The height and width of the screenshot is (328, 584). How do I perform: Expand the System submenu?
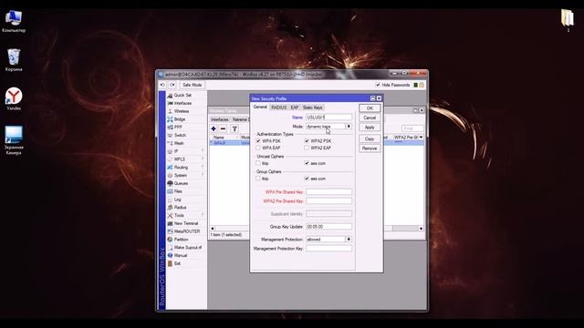203,175
